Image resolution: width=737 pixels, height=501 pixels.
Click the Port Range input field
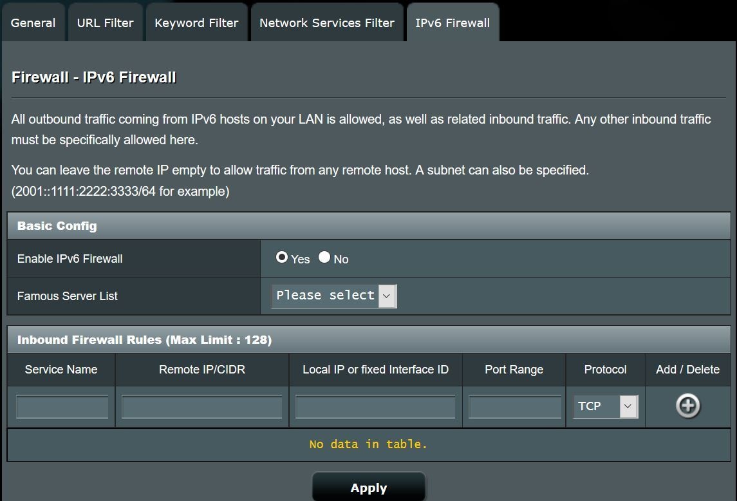point(514,406)
